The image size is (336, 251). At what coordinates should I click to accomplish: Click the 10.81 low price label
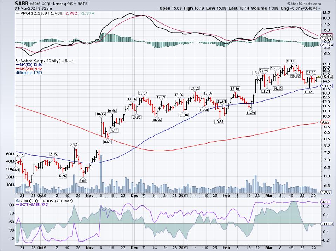(136, 117)
